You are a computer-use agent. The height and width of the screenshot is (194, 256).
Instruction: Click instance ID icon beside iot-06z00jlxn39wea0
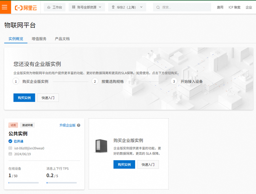10,148
